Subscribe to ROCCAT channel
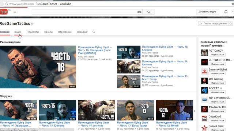This screenshot has height=131, width=234. (218, 92)
